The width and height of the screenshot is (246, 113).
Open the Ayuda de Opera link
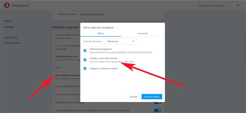coord(13,42)
